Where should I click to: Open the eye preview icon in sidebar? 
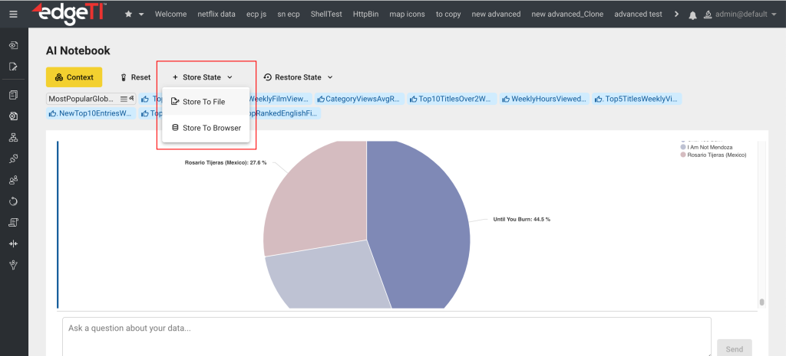coord(14,46)
